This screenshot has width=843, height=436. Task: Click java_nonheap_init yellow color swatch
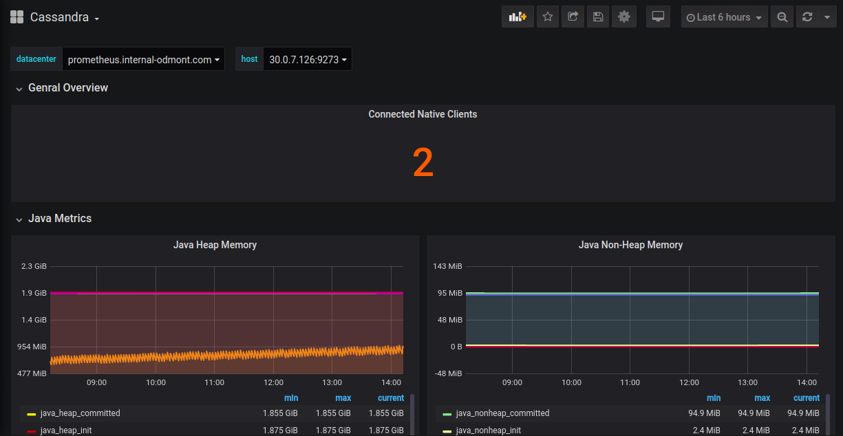pyautogui.click(x=447, y=431)
